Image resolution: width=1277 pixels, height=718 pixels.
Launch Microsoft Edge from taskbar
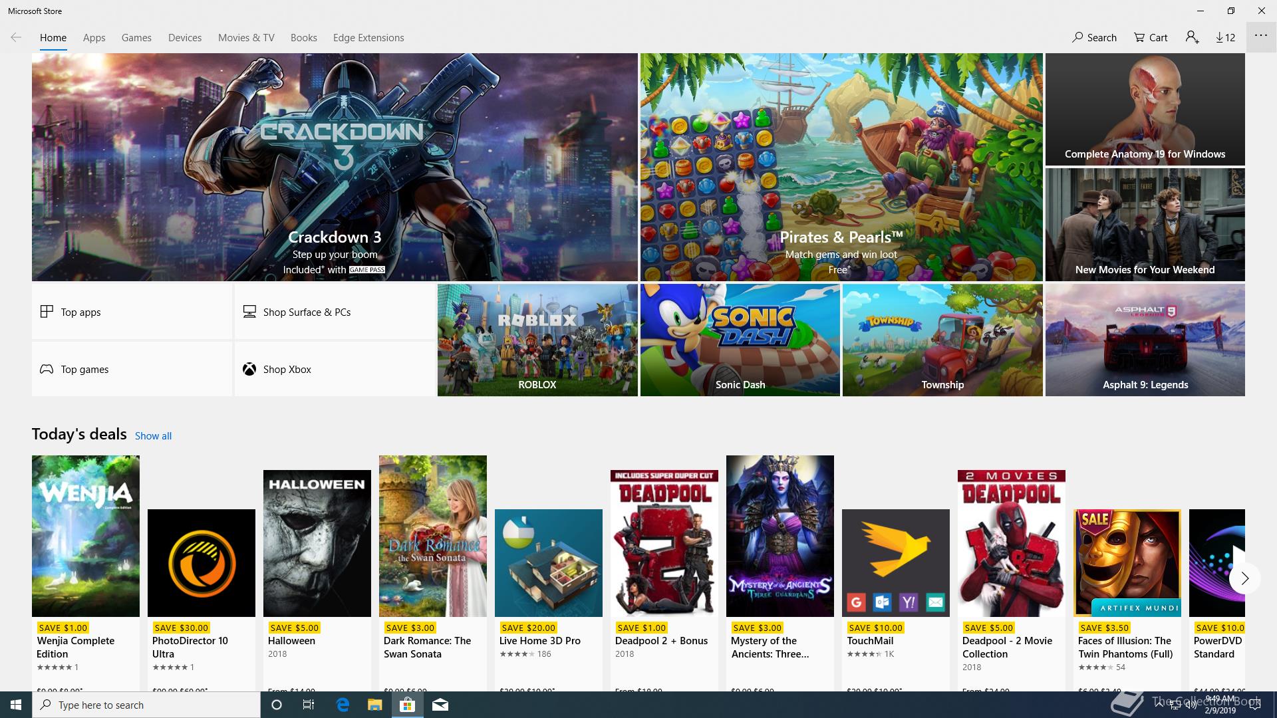click(343, 705)
